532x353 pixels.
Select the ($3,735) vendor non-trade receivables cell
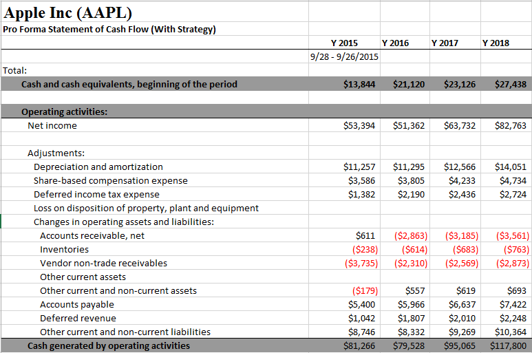pyautogui.click(x=359, y=264)
